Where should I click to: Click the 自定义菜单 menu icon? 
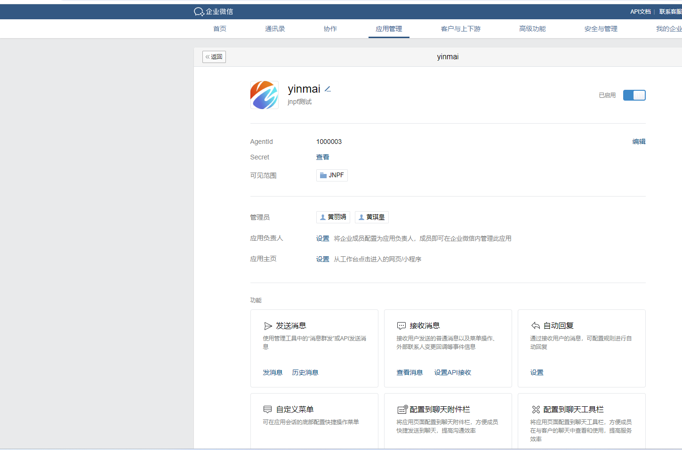coord(268,410)
